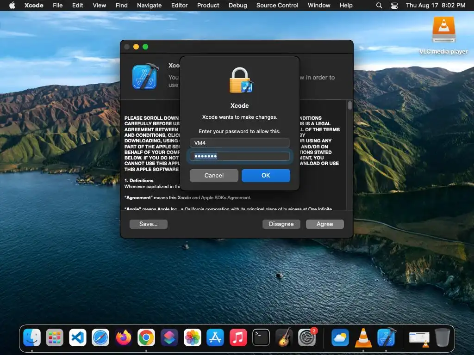This screenshot has width=474, height=355.
Task: Launch VLC cone icon in Dock
Action: (363, 337)
